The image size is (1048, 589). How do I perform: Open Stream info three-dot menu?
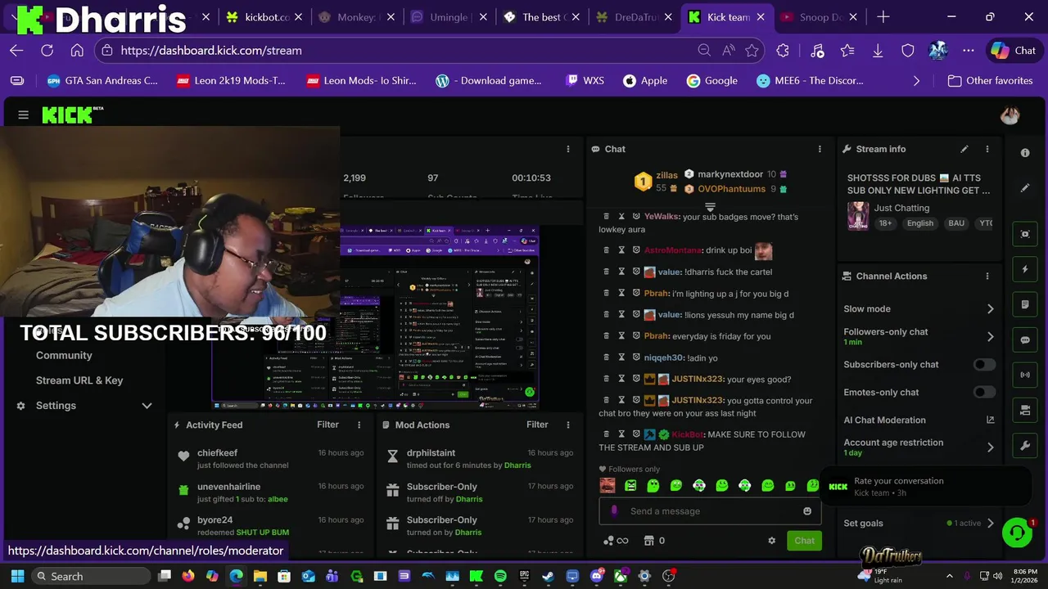pos(987,149)
